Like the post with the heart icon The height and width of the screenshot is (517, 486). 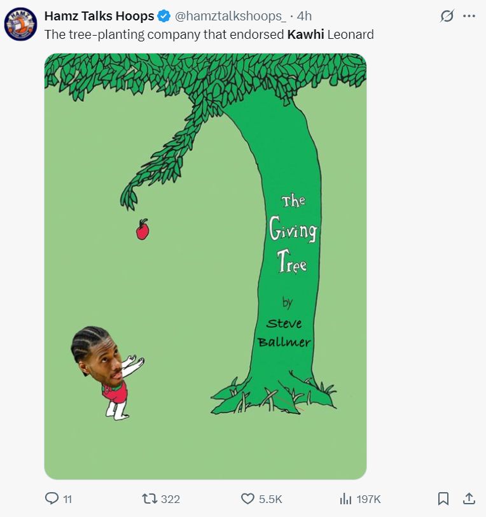click(x=248, y=499)
